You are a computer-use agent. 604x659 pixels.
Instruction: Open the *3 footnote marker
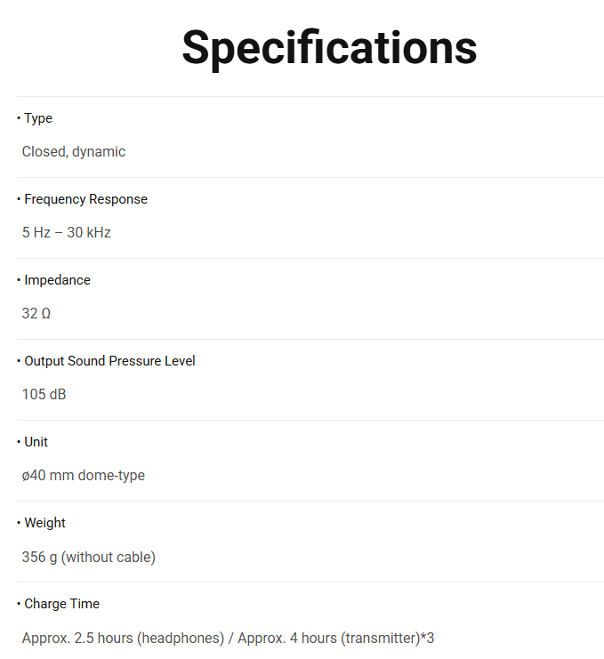pos(427,639)
